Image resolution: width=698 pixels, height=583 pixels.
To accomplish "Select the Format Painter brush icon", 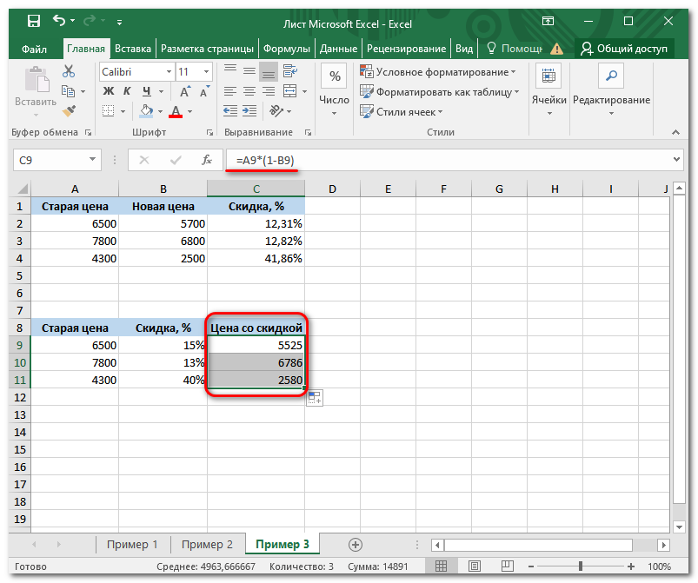I will coord(70,110).
